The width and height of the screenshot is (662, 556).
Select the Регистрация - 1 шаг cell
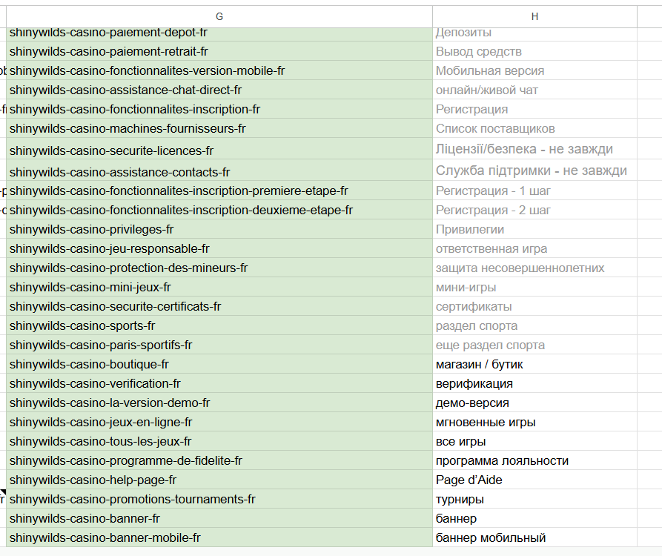534,191
